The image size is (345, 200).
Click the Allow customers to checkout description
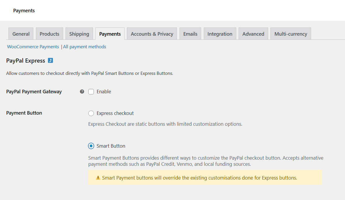pyautogui.click(x=89, y=73)
